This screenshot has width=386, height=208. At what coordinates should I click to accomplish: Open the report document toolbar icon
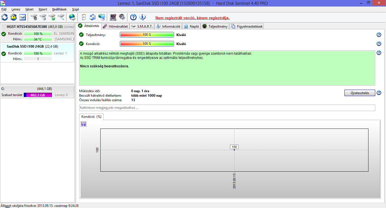click(84, 17)
